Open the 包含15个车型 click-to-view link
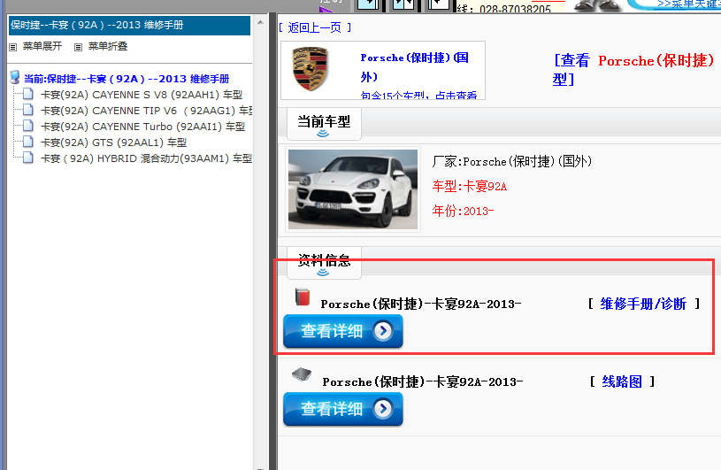The width and height of the screenshot is (721, 470). tap(418, 96)
